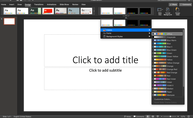
Task: Click the zoom in plus icon
Action: [178, 116]
